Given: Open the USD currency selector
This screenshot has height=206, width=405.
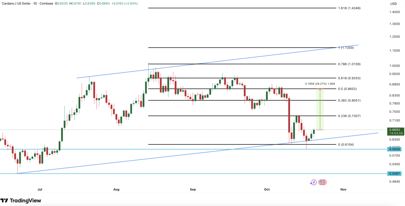Looking at the screenshot, I should tap(394, 4).
